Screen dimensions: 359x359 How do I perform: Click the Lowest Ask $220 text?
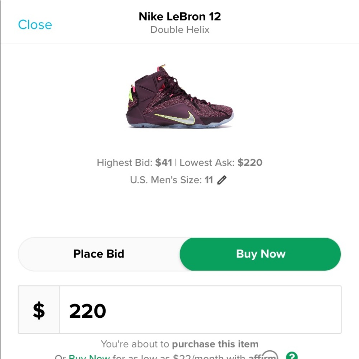[x=221, y=163]
